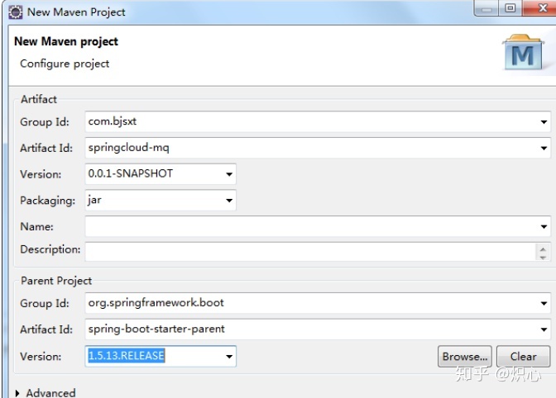Click the 'Configure project' subtitle text
556x398 pixels.
click(x=65, y=64)
